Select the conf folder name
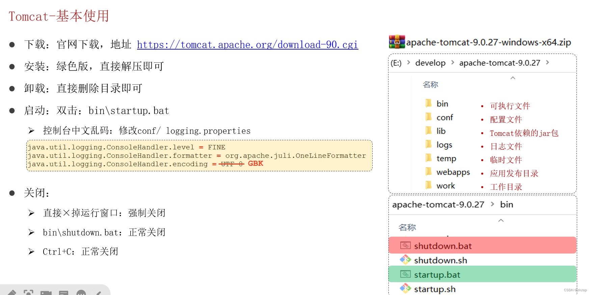592x295 pixels. [x=445, y=118]
